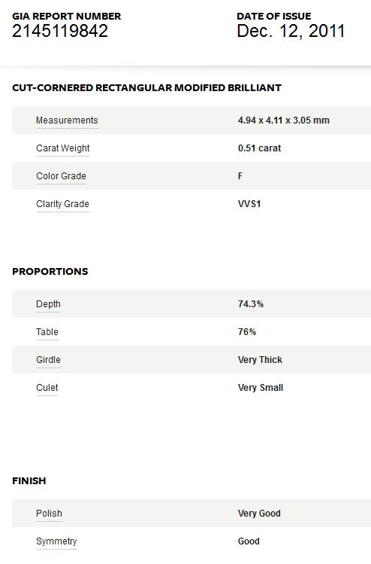
Task: Click the Color Grade label
Action: point(61,176)
